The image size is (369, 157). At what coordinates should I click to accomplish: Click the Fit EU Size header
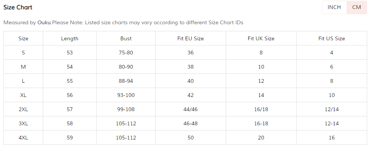click(x=190, y=38)
